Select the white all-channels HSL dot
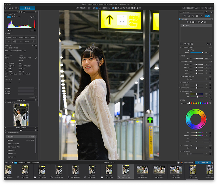Viewport: 218px width, 185px height. click(189, 103)
